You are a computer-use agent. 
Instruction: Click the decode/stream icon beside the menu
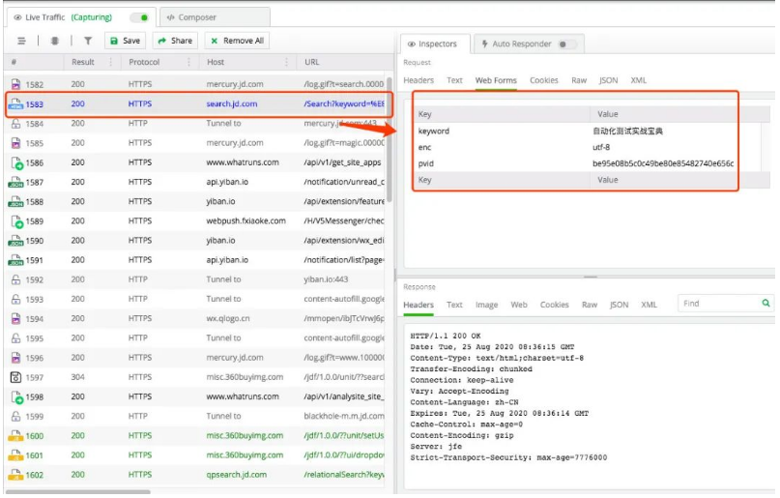click(55, 41)
